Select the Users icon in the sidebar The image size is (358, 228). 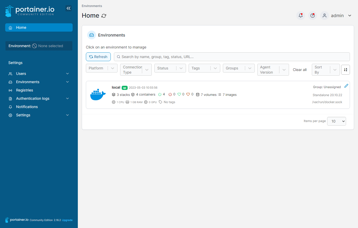coord(10,74)
